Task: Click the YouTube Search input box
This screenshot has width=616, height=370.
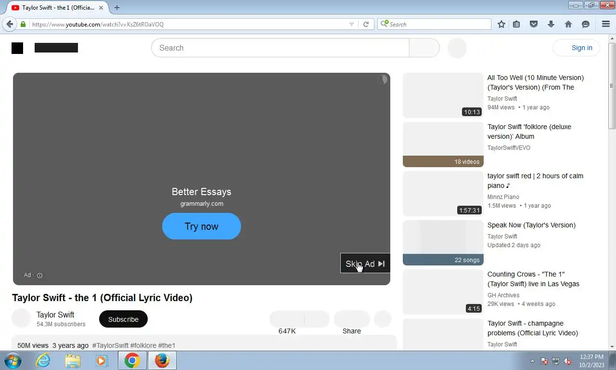Action: click(x=280, y=48)
